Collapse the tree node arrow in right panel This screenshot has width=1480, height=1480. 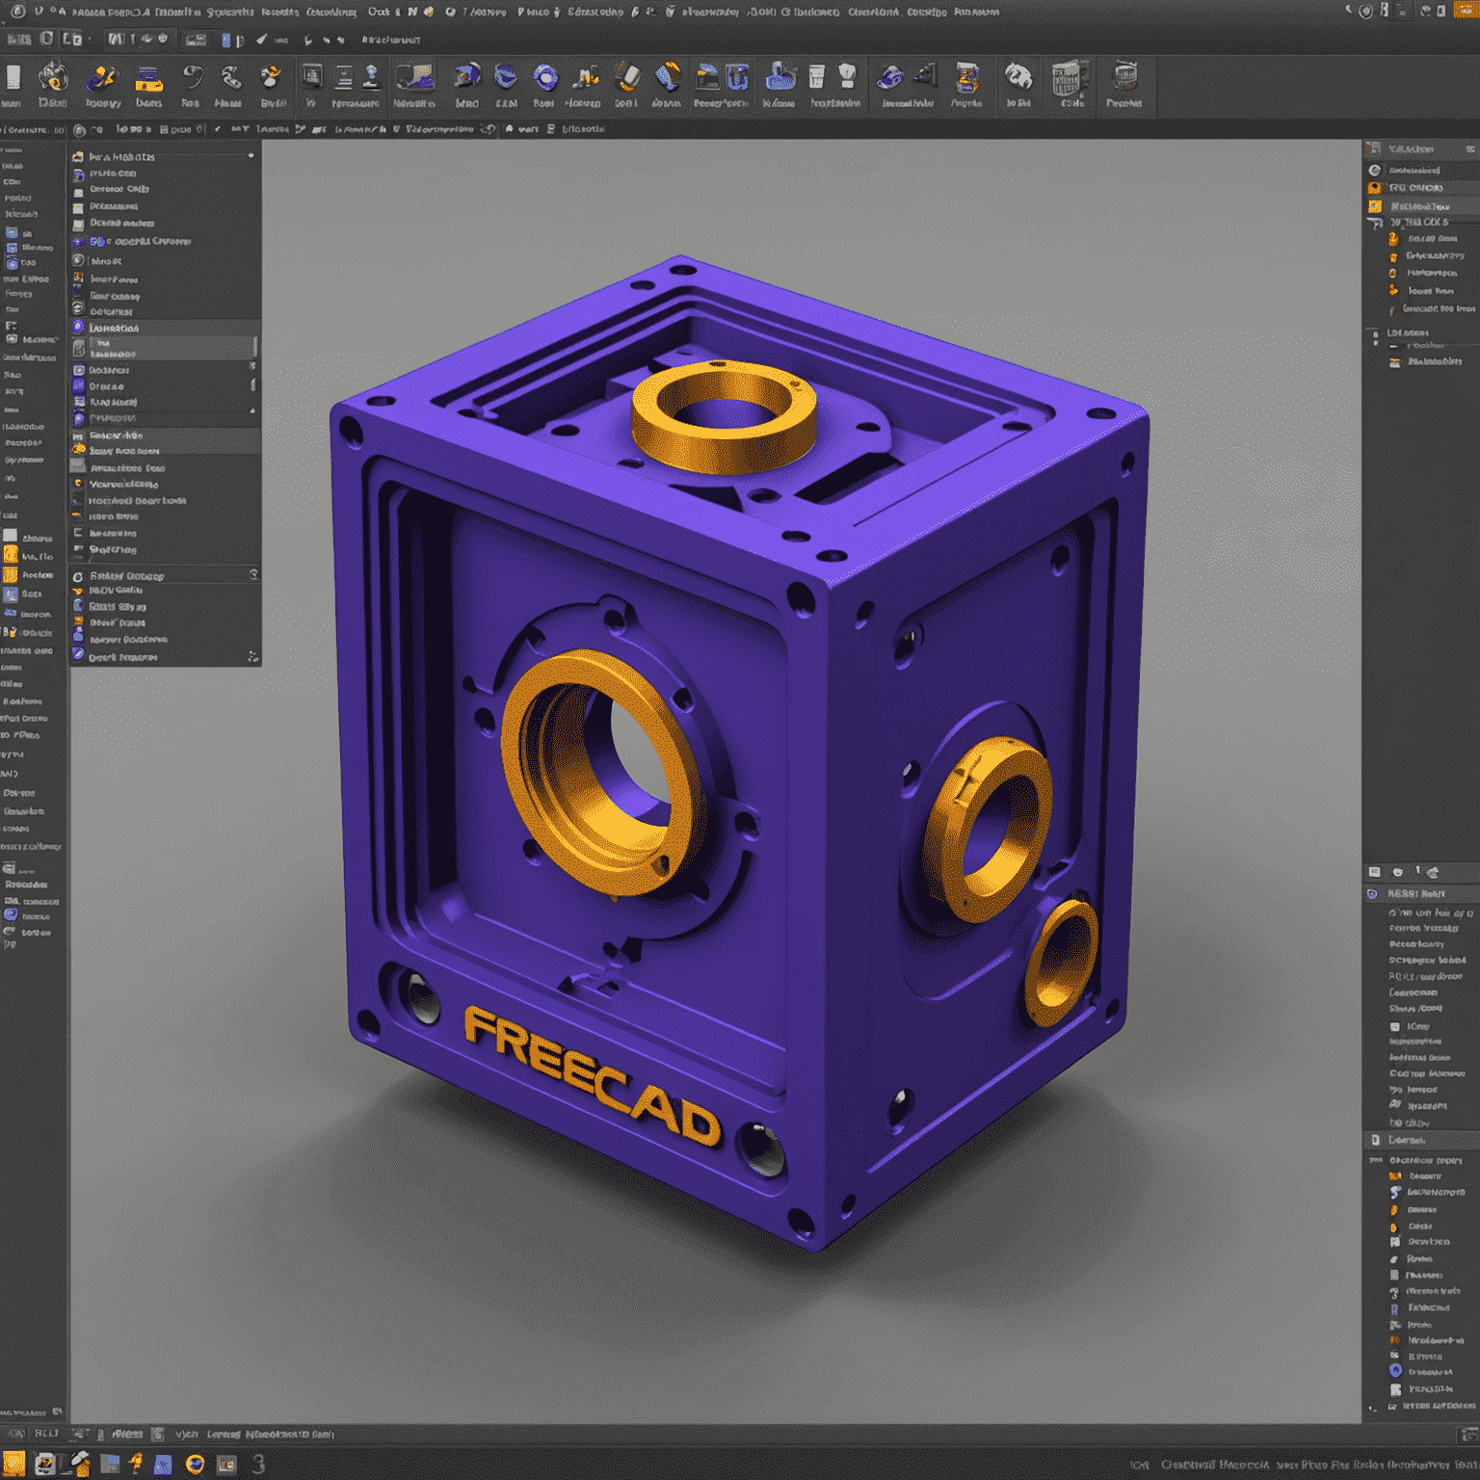(x=1375, y=223)
